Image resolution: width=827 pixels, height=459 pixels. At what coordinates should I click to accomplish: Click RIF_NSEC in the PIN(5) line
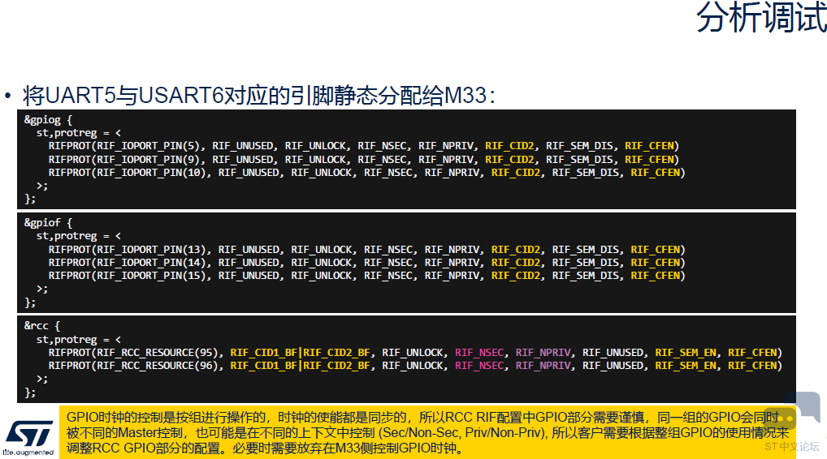(383, 146)
